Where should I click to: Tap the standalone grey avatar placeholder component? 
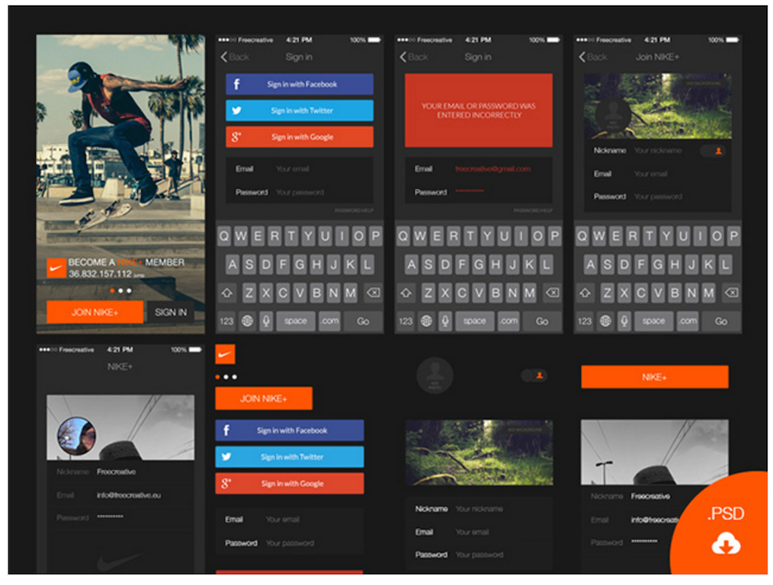point(435,376)
